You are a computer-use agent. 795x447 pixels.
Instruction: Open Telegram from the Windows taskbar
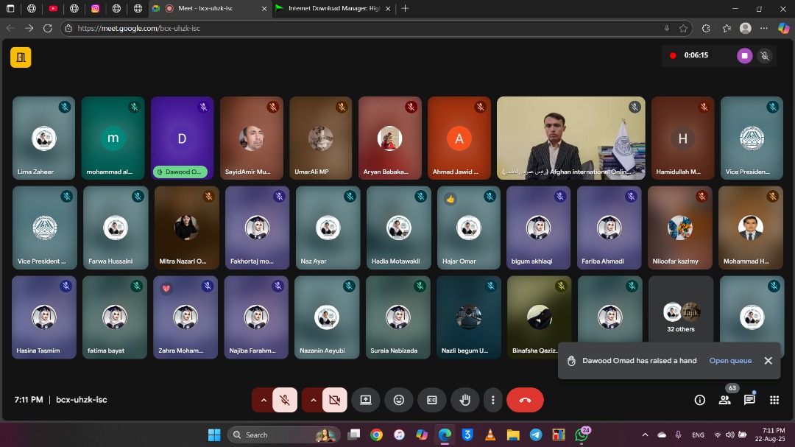click(536, 434)
